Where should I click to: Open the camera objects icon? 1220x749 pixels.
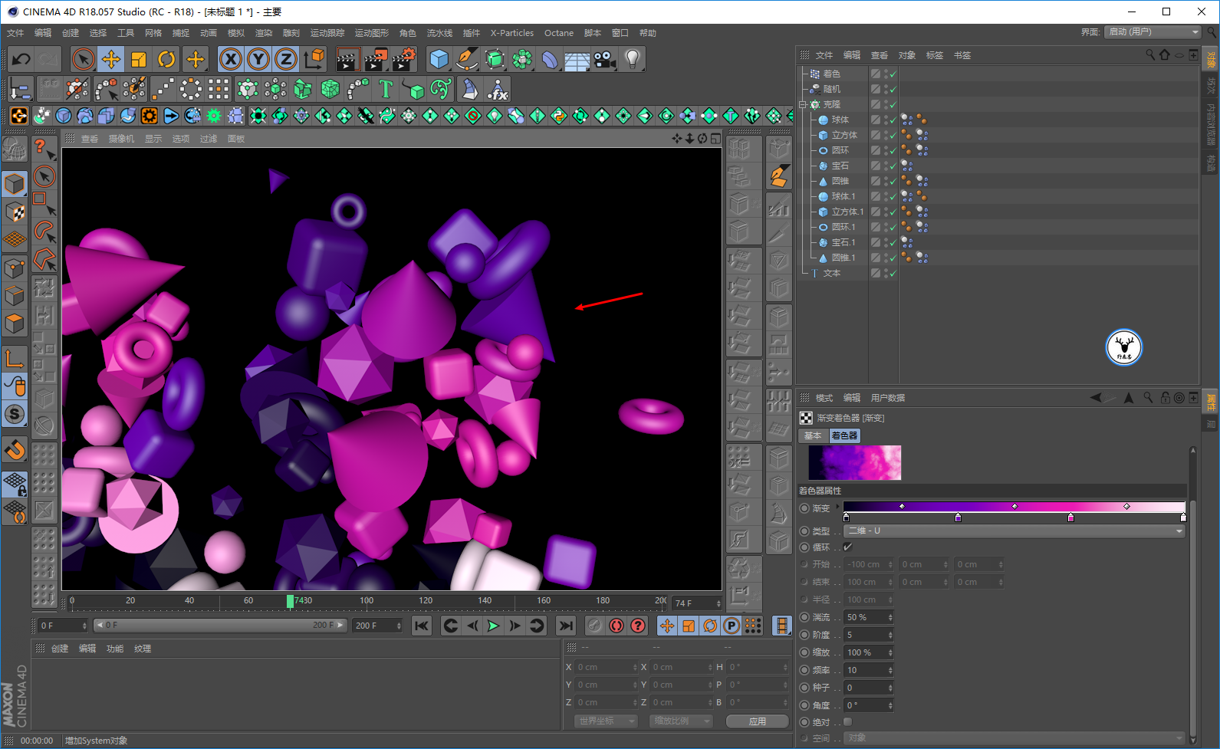pos(605,59)
